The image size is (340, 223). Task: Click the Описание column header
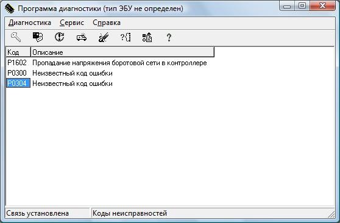coord(122,52)
